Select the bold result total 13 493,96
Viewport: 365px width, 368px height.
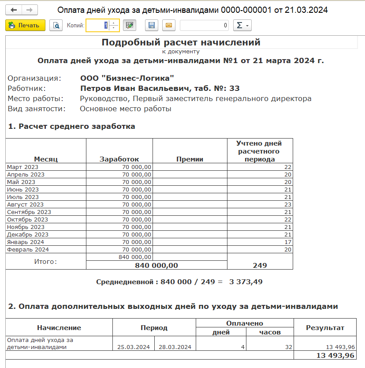click(325, 355)
